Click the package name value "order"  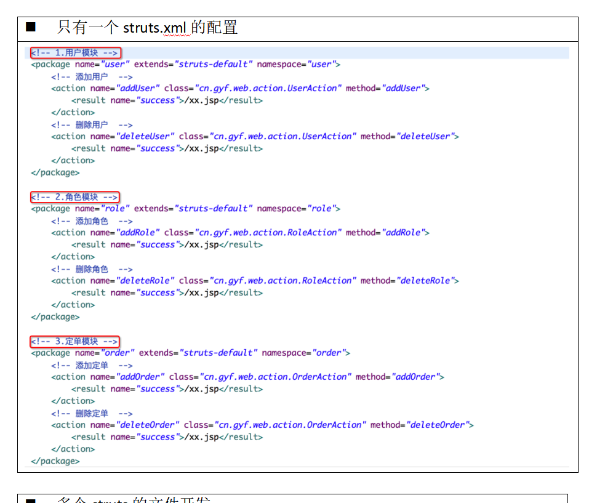[x=118, y=353]
